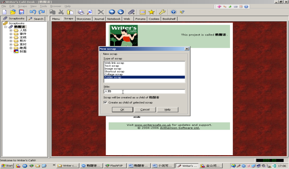Screen dimensions: 289x169
Task: Click the Undo arrow icon
Action: (x=33, y=12)
